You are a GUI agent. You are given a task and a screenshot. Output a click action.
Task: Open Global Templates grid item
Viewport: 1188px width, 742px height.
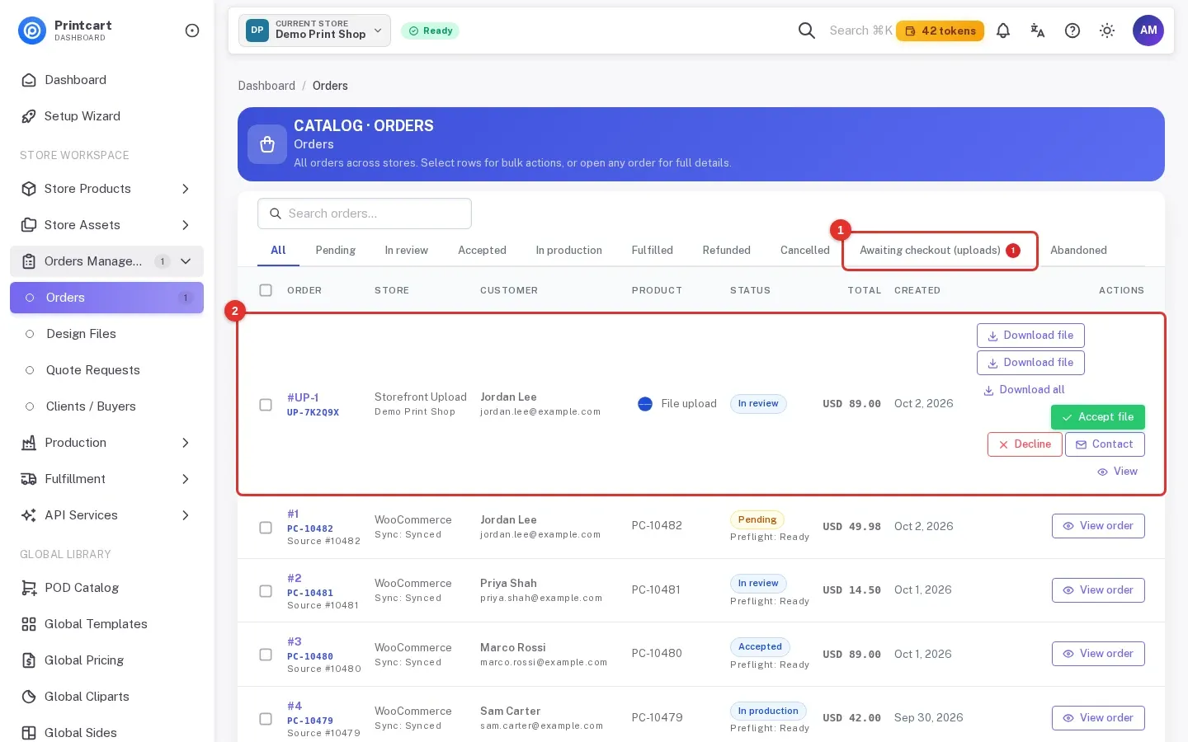click(x=106, y=624)
